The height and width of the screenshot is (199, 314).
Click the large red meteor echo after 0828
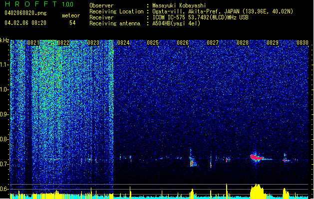[x=257, y=158]
